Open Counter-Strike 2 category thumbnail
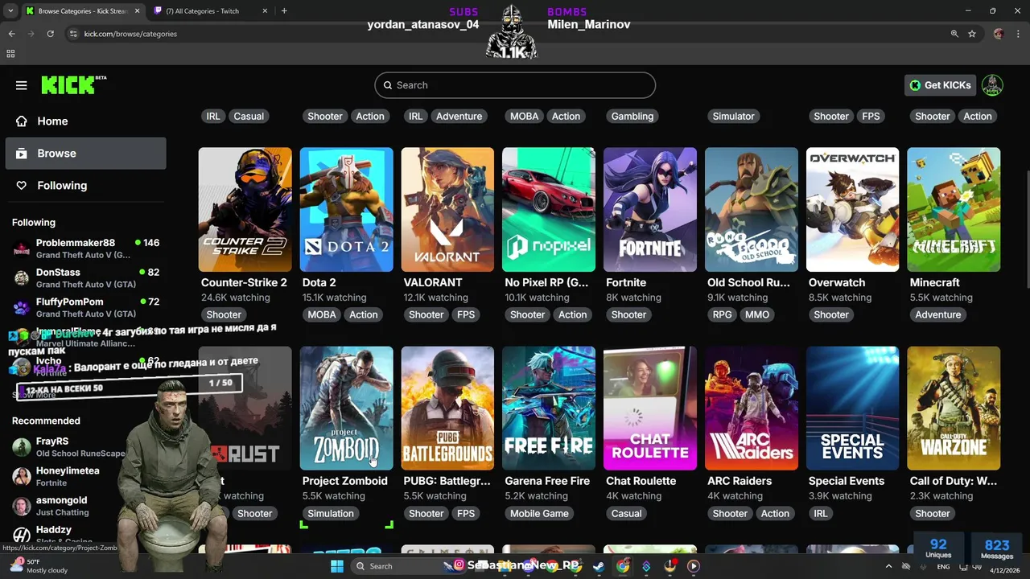 245,209
